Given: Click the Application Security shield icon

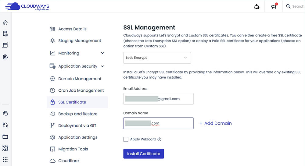Looking at the screenshot, I should [52, 66].
